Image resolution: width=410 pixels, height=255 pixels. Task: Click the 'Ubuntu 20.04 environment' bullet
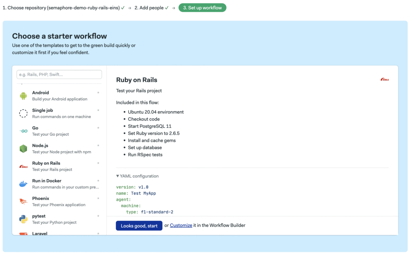pos(156,112)
